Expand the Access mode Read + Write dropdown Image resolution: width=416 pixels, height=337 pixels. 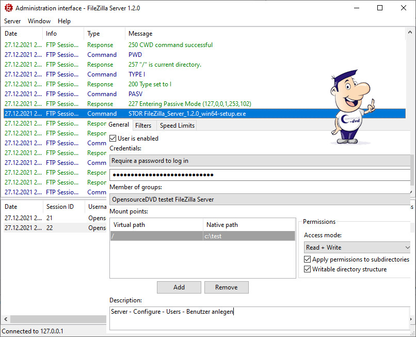pos(357,248)
